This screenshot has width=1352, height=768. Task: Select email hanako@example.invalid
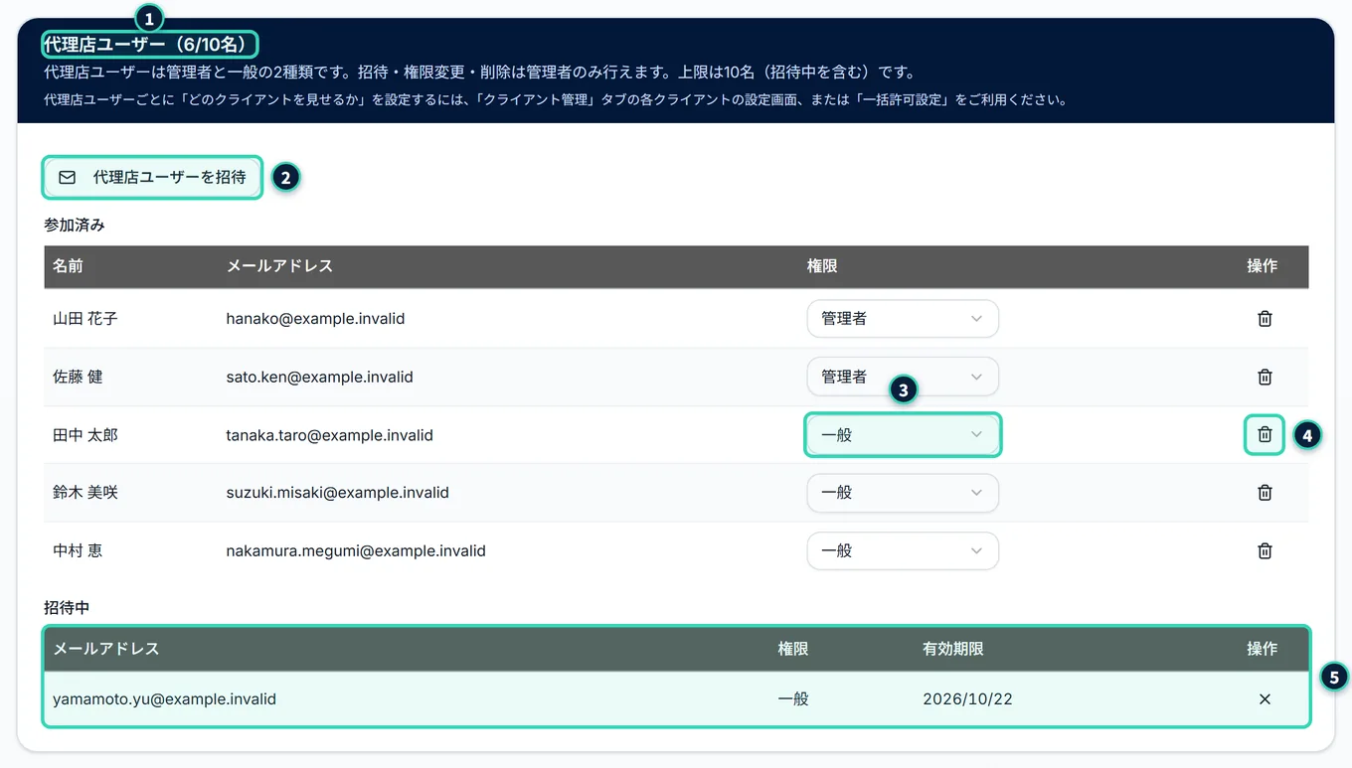click(315, 319)
